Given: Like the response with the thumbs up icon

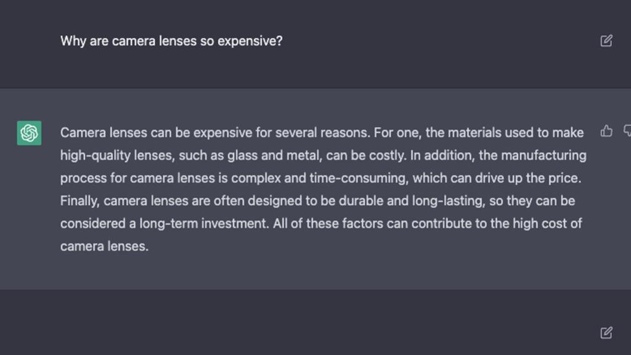Looking at the screenshot, I should click(x=606, y=131).
